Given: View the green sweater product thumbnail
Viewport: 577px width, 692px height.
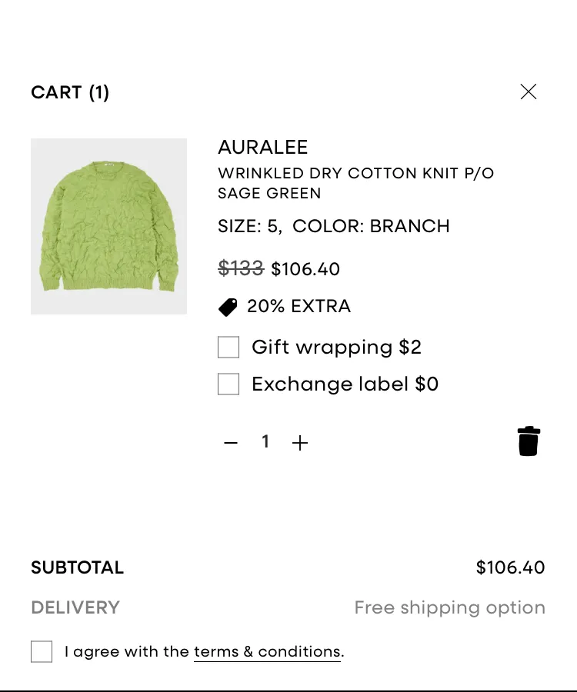Looking at the screenshot, I should (x=108, y=226).
